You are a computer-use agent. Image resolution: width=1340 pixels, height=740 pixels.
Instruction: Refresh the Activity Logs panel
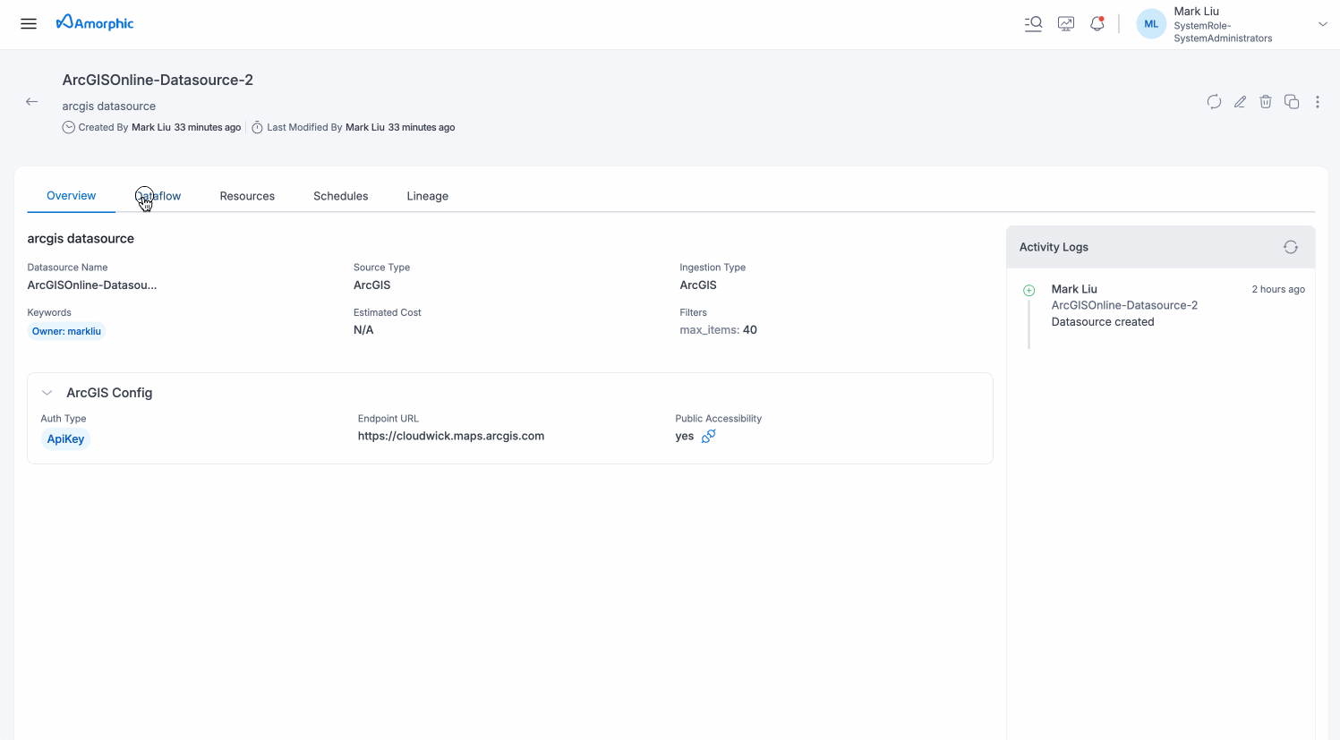pos(1290,246)
